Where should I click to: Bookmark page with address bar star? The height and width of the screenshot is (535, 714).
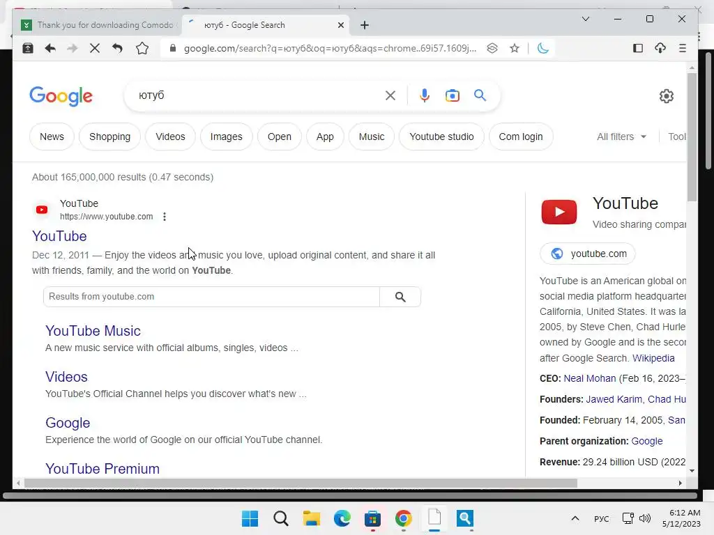point(515,48)
